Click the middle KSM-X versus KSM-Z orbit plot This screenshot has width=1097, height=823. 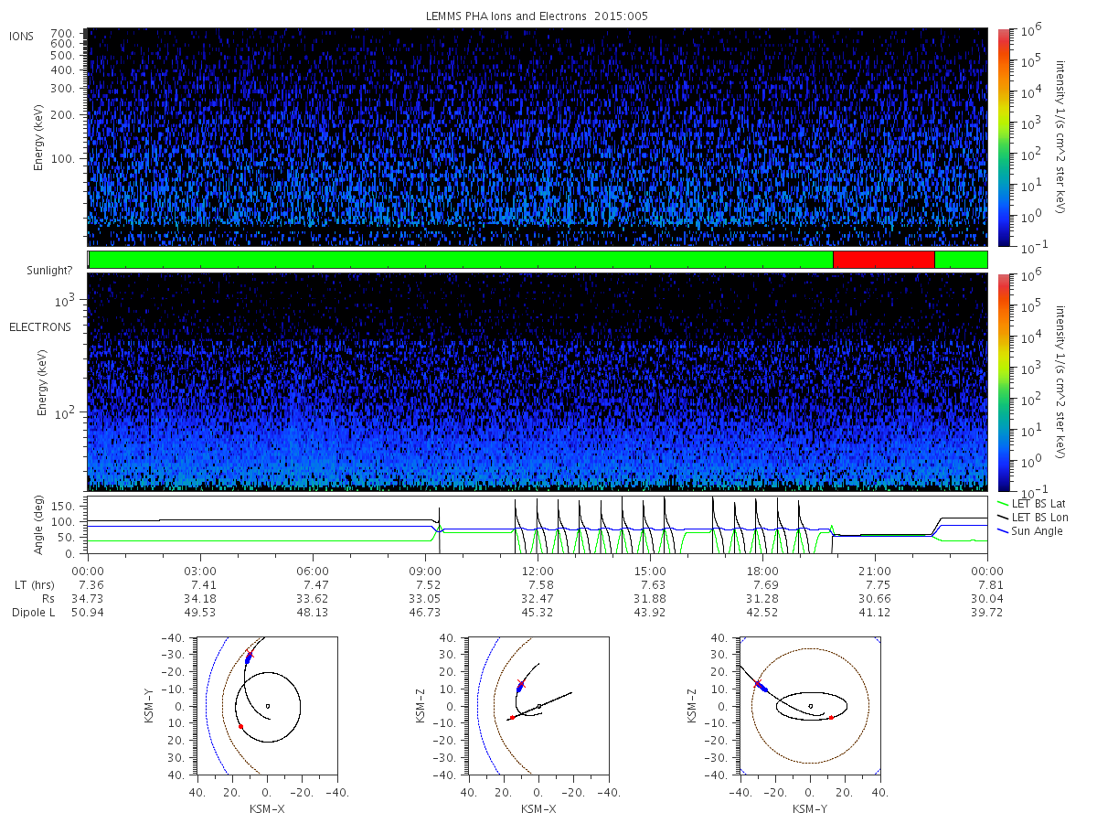tap(538, 706)
